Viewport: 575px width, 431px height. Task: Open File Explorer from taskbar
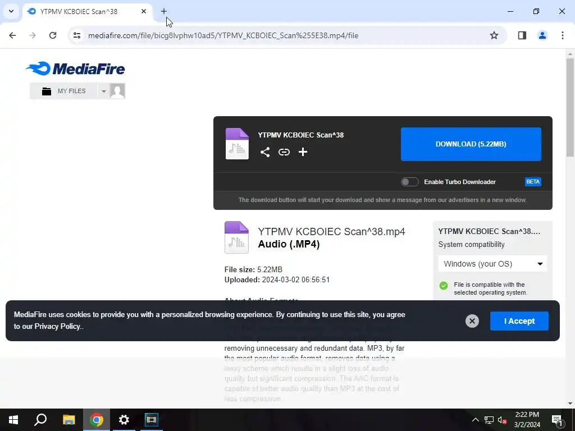(x=69, y=420)
